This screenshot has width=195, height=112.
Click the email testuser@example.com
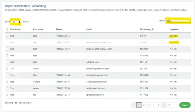point(97,75)
